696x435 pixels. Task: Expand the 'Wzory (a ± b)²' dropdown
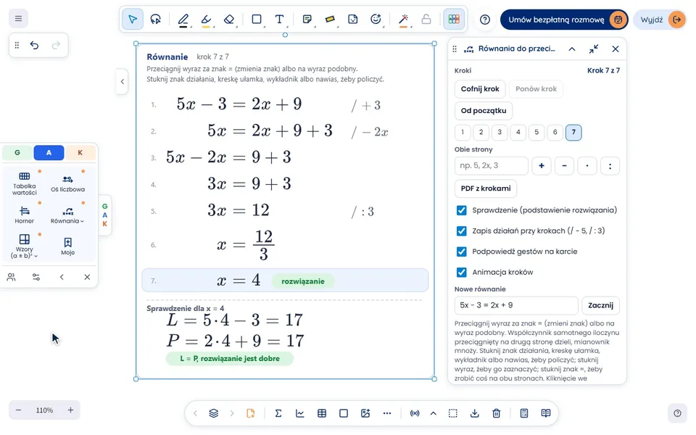click(25, 246)
